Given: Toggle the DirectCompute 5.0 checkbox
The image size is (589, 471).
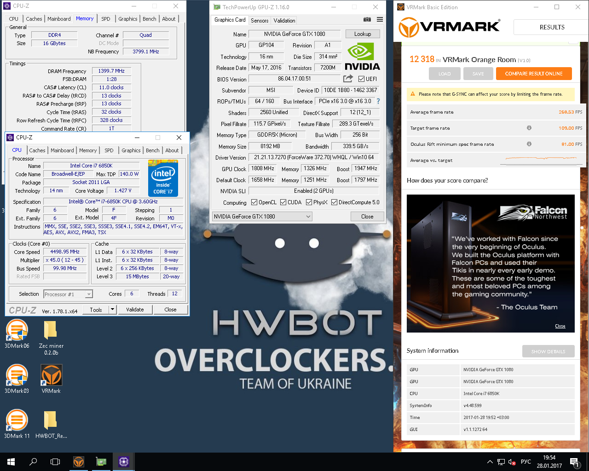Looking at the screenshot, I should click(335, 202).
